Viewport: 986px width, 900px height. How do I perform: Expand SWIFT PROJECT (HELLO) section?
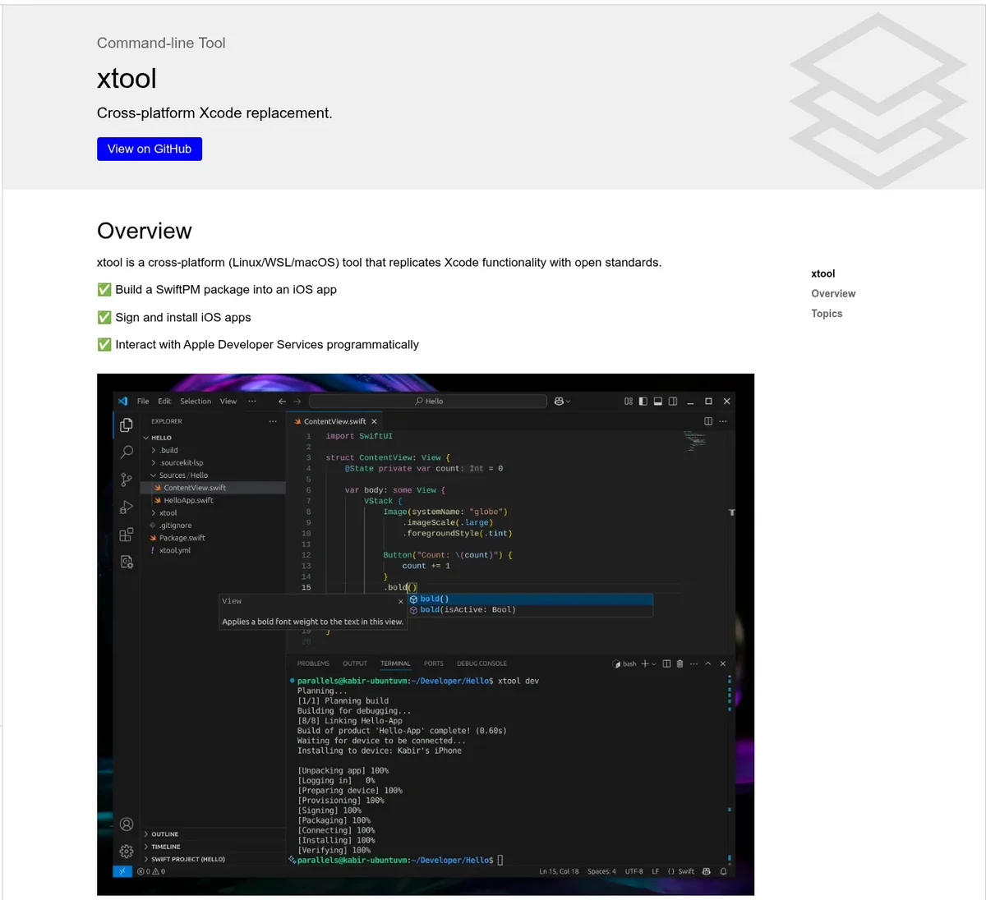pyautogui.click(x=214, y=859)
